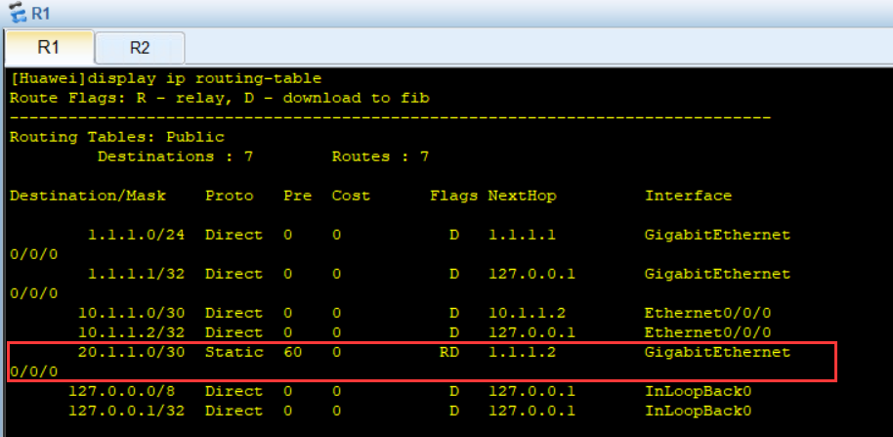The width and height of the screenshot is (893, 437).
Task: Click the NextHop column header
Action: tap(523, 196)
